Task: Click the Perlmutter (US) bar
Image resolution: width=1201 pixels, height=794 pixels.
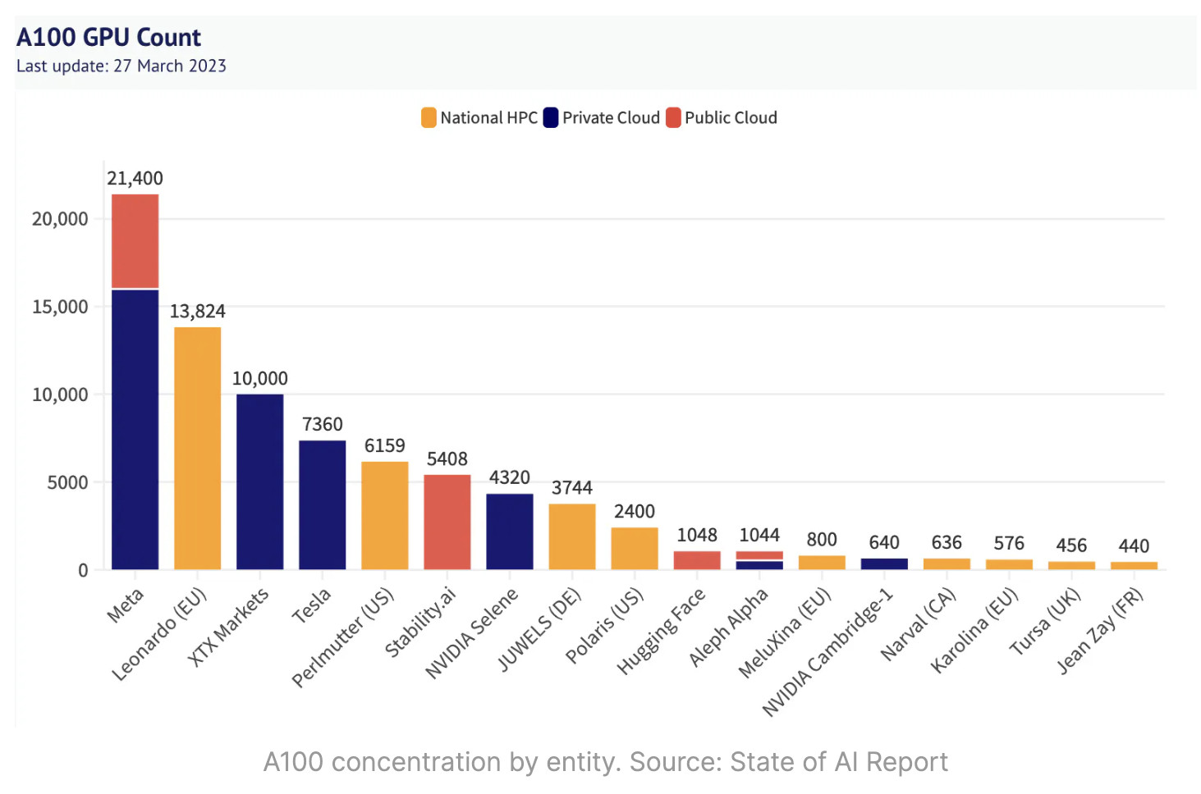Action: [x=385, y=515]
